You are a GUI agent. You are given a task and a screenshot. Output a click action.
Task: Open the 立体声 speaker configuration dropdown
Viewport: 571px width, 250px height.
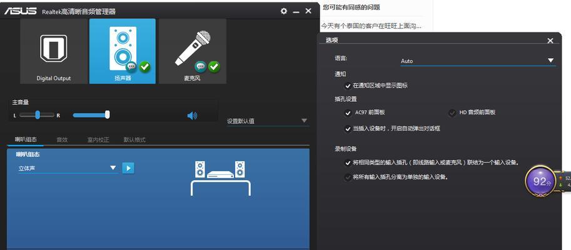point(68,168)
